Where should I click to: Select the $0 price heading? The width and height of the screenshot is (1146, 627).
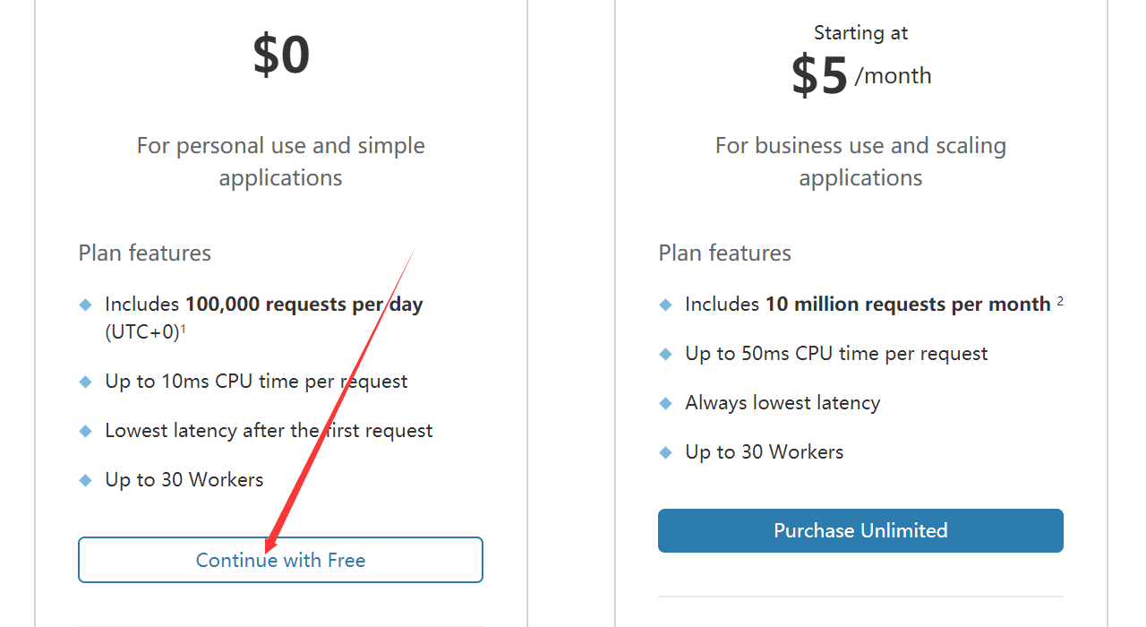pos(281,55)
